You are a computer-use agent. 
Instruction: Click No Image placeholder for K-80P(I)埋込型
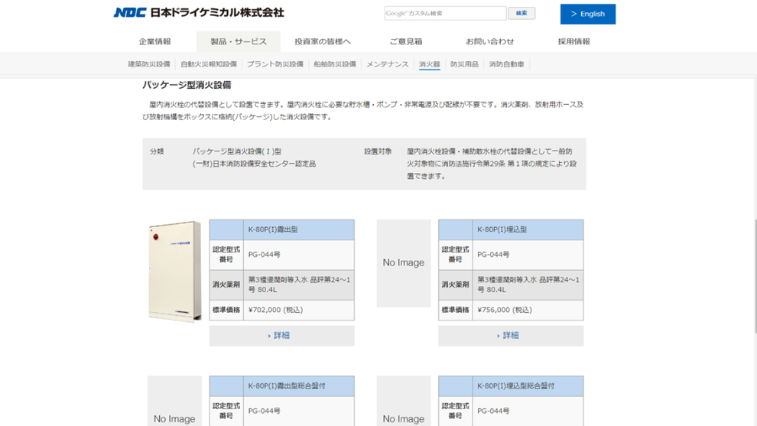[404, 263]
